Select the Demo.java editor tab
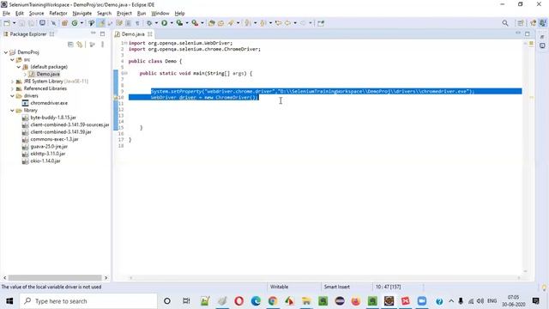Image resolution: width=549 pixels, height=309 pixels. click(133, 34)
